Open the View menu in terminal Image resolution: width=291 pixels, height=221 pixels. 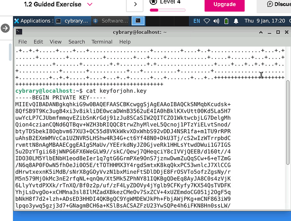tap(56, 42)
